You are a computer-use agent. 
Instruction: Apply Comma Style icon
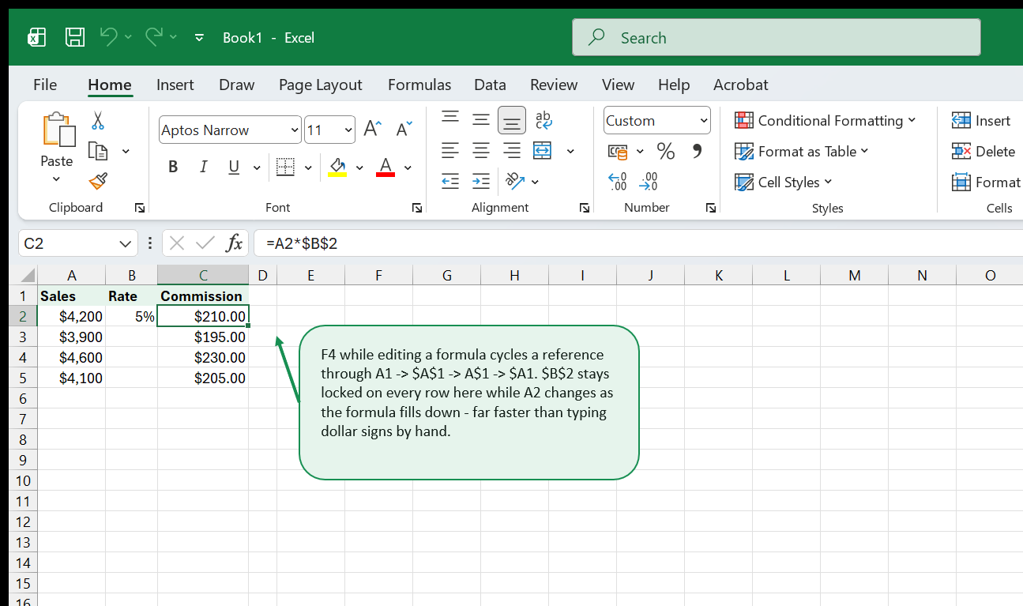(697, 151)
